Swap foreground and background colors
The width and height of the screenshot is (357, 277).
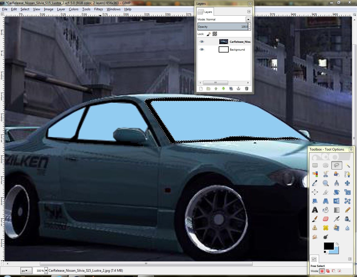(337, 244)
